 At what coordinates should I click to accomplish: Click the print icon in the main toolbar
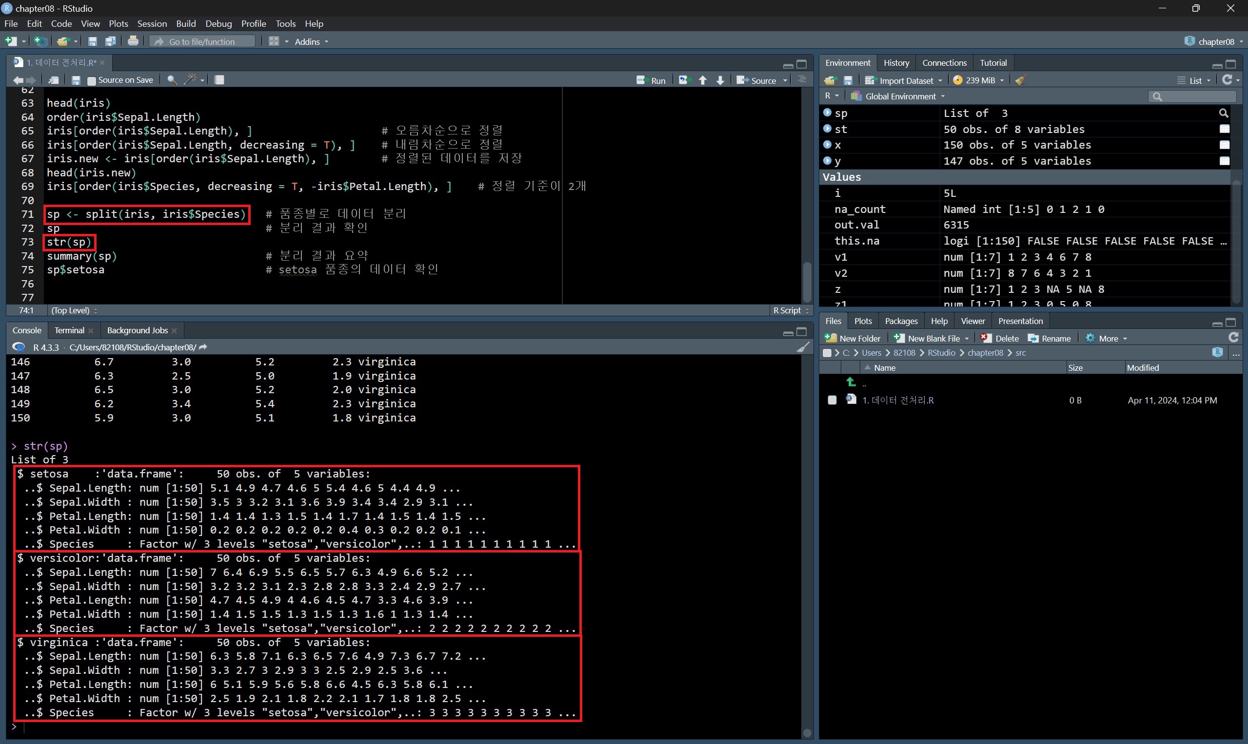tap(133, 41)
